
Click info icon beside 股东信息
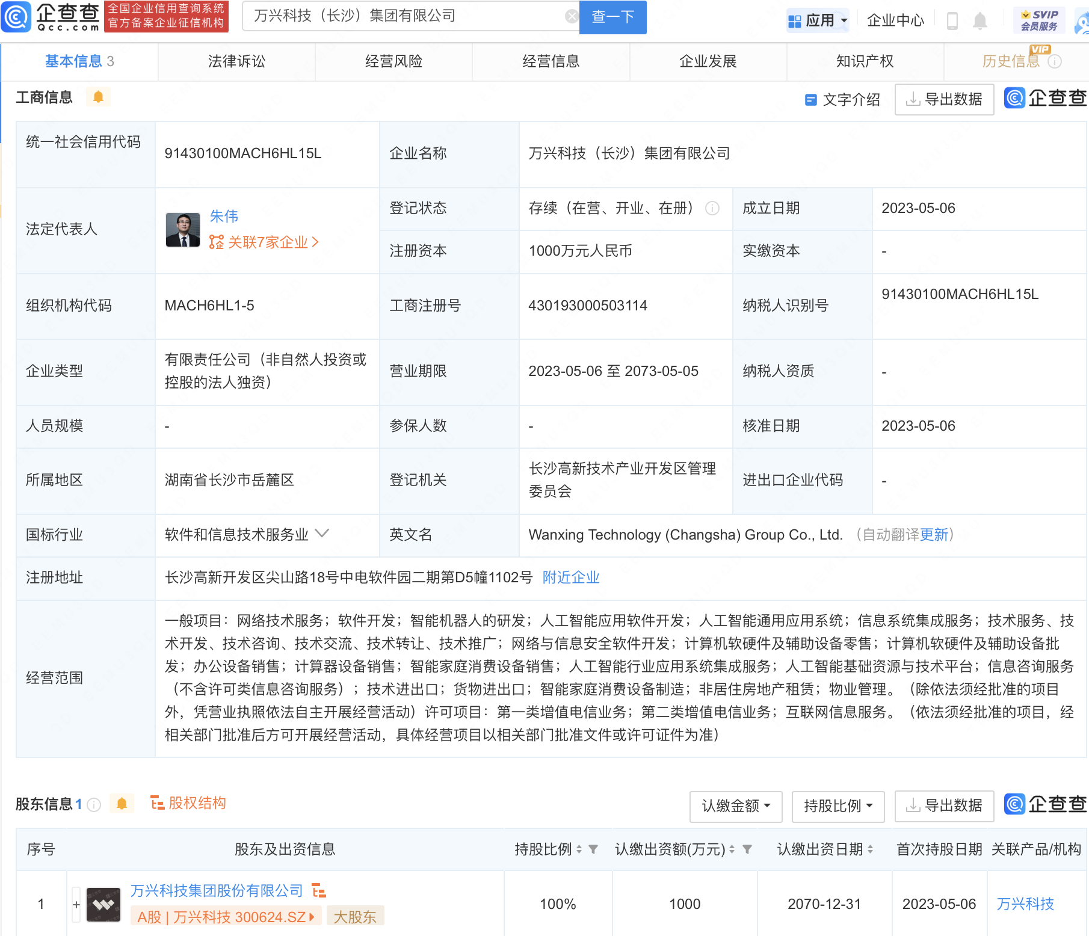tap(94, 804)
